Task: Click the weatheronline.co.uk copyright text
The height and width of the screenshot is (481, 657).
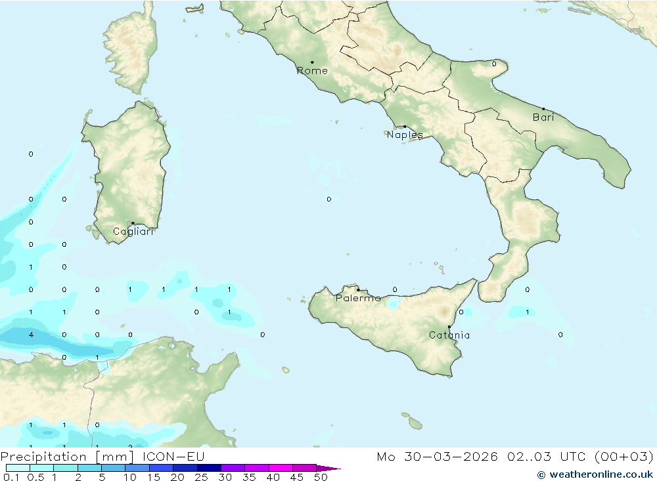Action: 595,474
